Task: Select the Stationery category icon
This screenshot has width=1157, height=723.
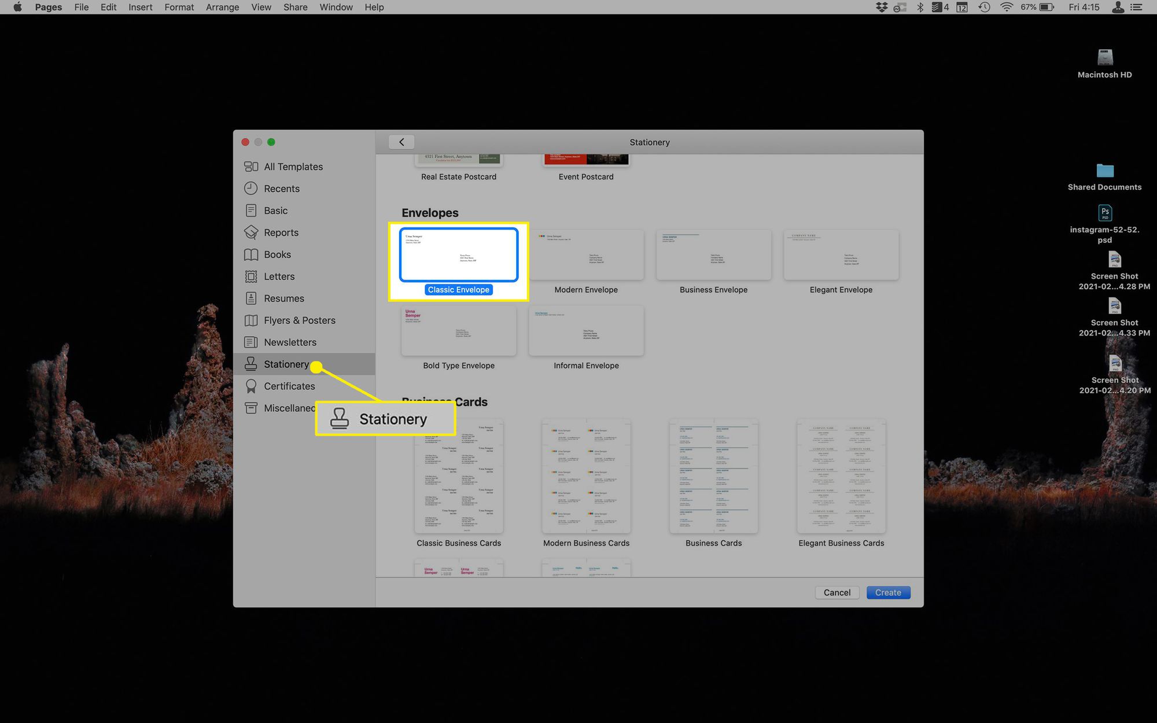Action: (252, 363)
